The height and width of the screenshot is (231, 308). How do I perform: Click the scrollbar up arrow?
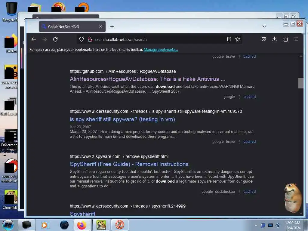[301, 56]
